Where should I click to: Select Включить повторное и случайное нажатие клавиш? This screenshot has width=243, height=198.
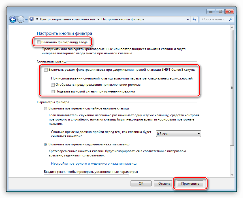point(46,109)
